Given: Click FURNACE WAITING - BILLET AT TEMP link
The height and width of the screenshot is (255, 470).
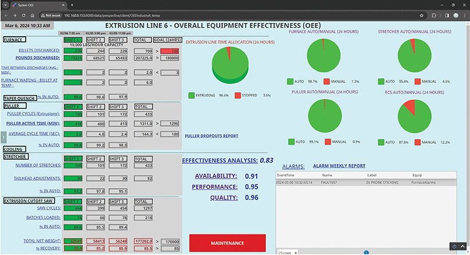Looking at the screenshot, I should point(29,83).
